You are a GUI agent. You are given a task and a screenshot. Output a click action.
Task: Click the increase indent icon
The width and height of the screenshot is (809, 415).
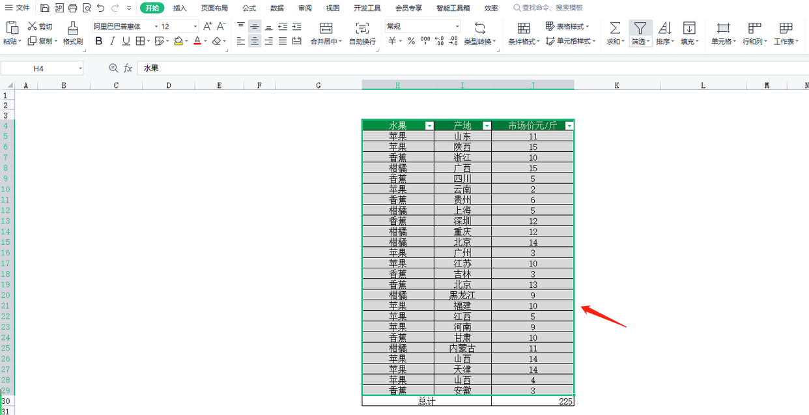297,26
